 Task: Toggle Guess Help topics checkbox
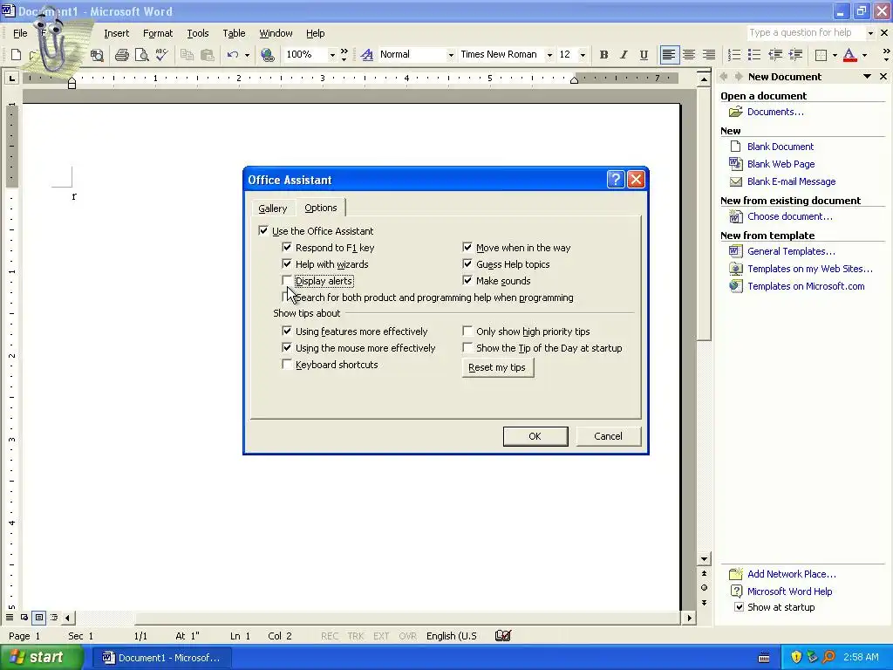click(467, 263)
